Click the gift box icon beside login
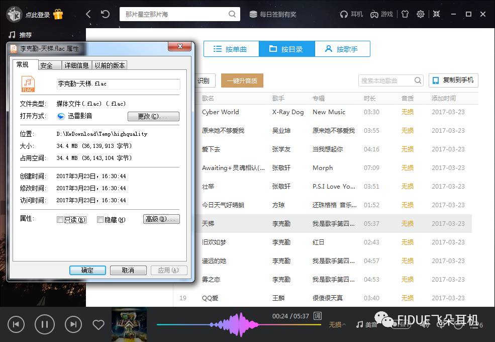Screen dimensions: 495x342 pos(58,14)
